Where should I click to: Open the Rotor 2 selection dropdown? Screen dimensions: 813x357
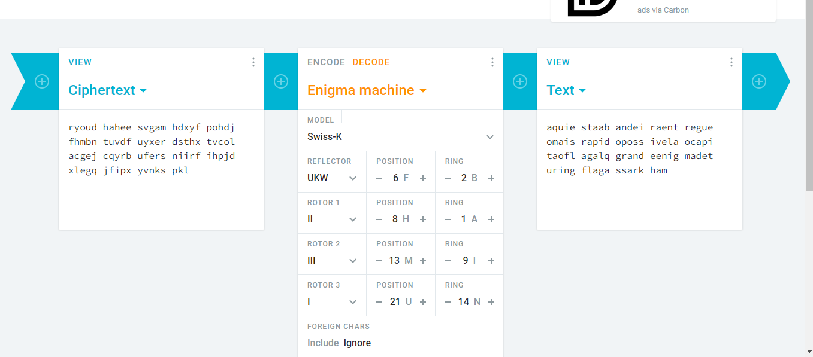click(332, 261)
